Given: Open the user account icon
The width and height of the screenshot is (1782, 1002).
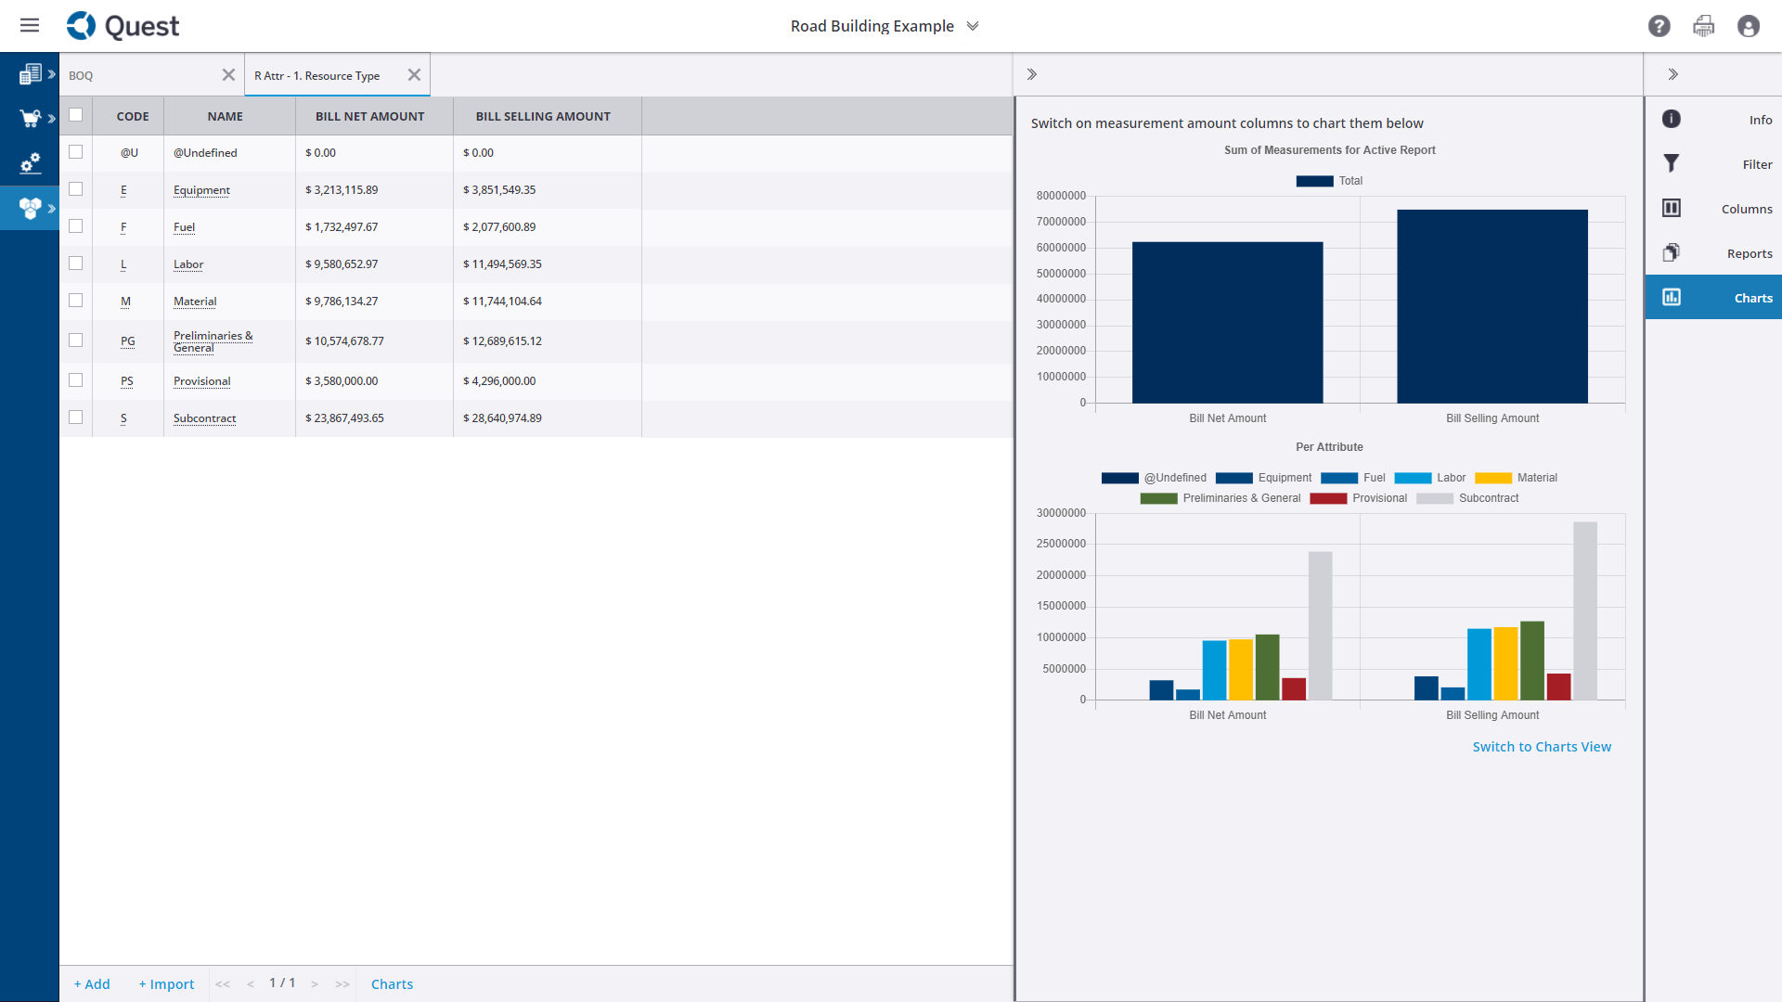Looking at the screenshot, I should [1748, 26].
